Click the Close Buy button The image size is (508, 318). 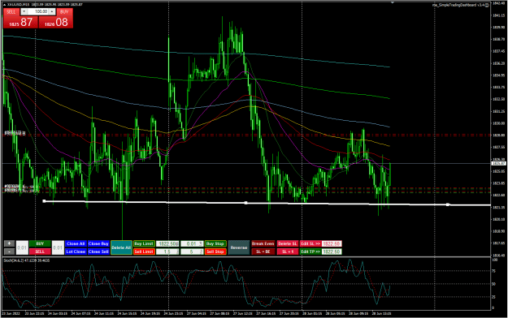click(x=98, y=243)
